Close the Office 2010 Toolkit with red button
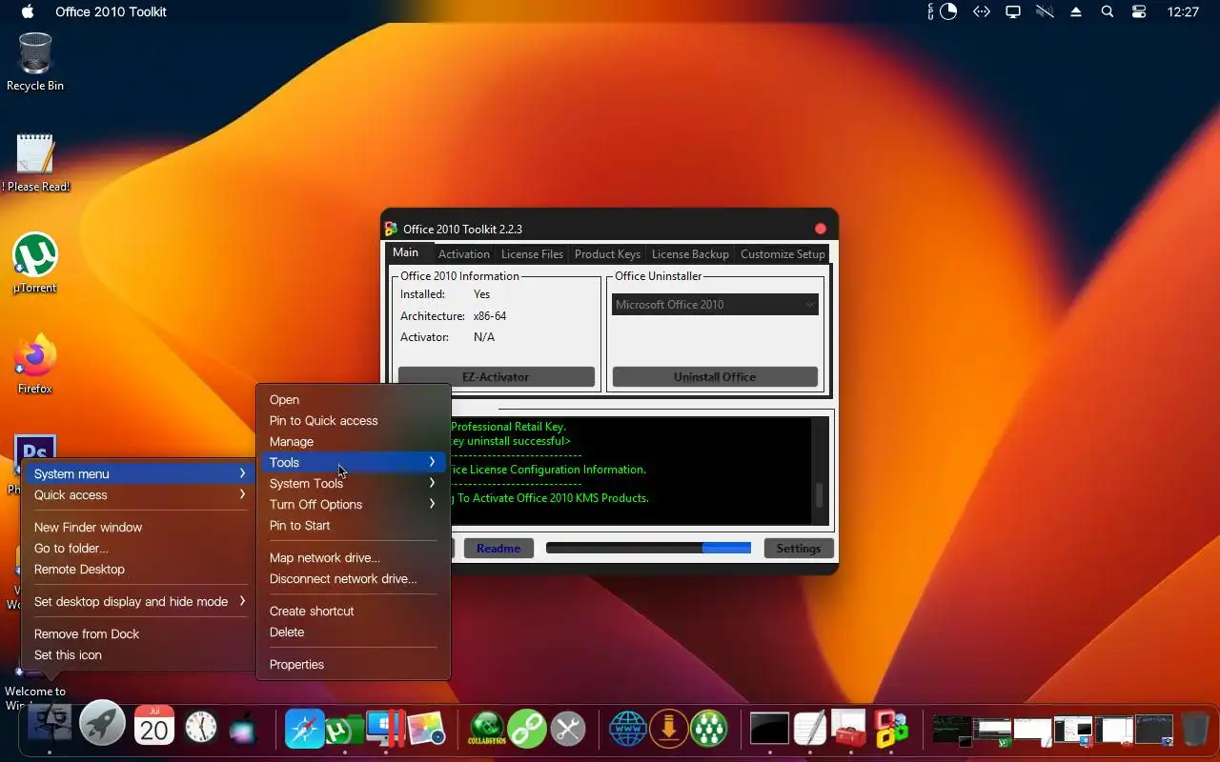This screenshot has height=762, width=1220. point(821,229)
